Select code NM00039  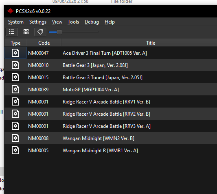coord(38,90)
